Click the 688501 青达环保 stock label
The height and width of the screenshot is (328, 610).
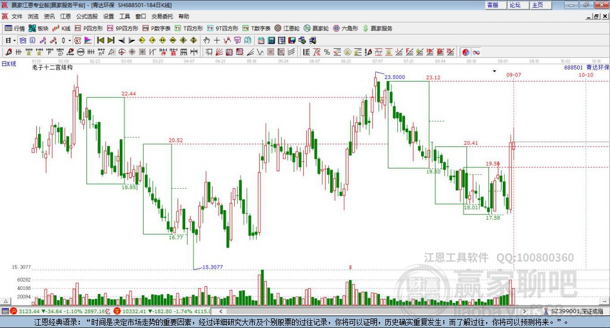click(587, 67)
